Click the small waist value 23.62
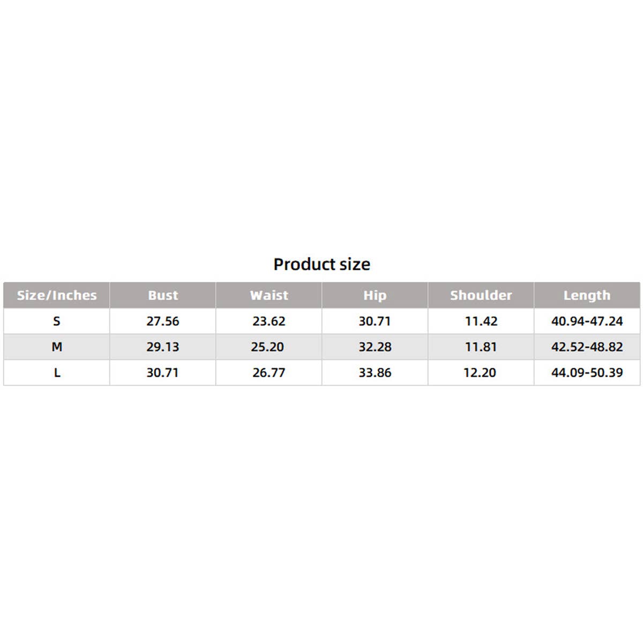The width and height of the screenshot is (643, 643). tap(269, 321)
